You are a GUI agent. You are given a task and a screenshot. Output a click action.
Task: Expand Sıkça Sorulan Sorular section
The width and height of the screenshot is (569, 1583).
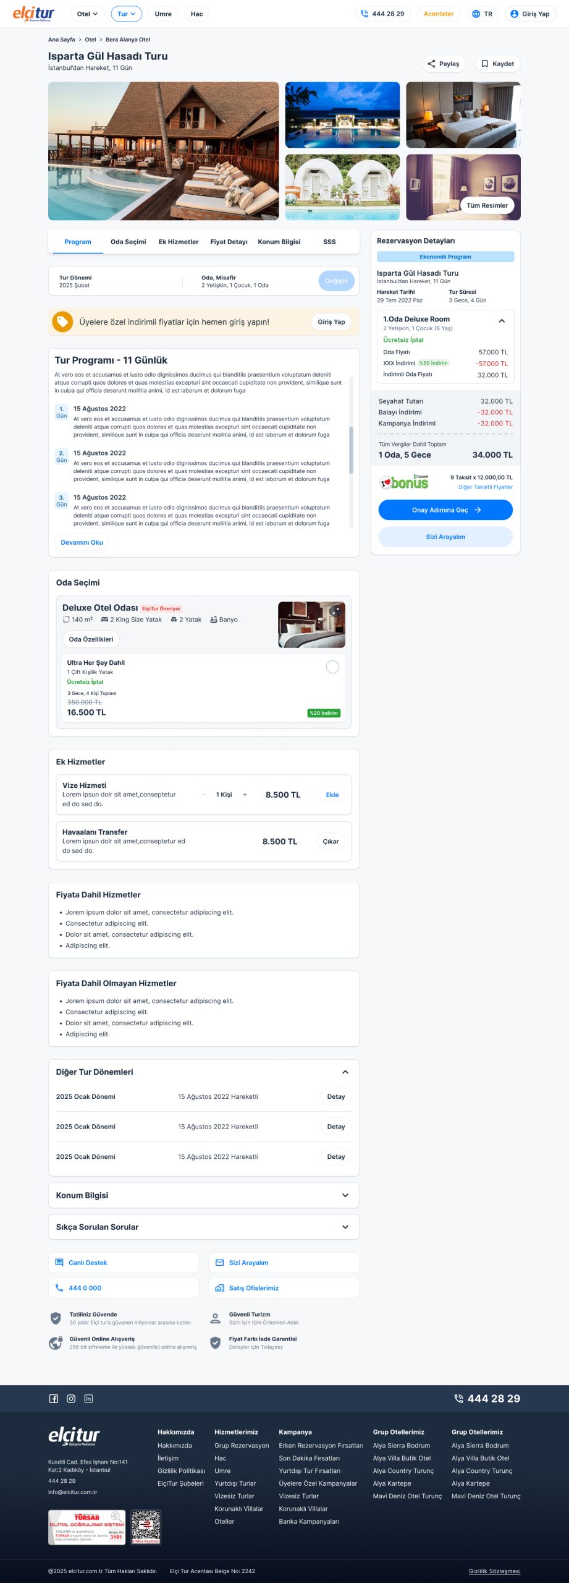[345, 1227]
